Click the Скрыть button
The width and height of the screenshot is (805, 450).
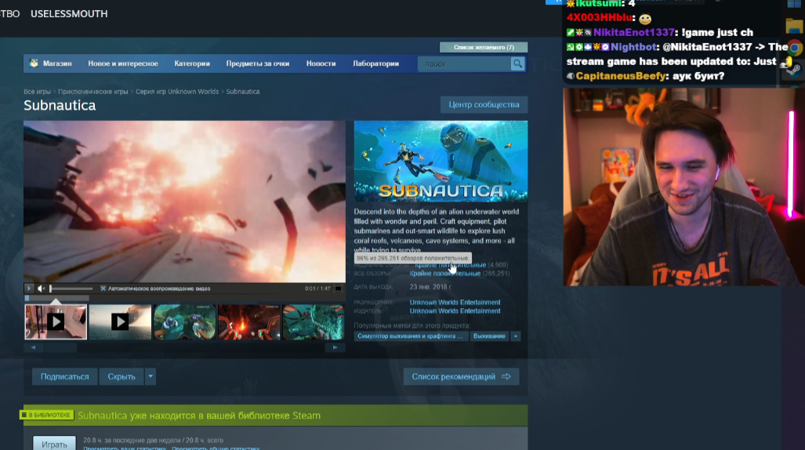tap(121, 376)
